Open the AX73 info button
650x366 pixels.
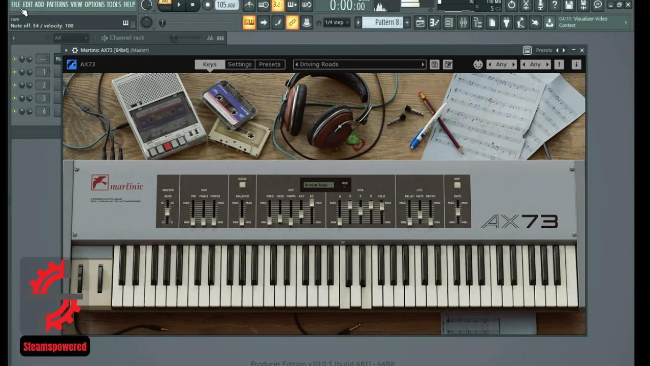click(x=576, y=65)
